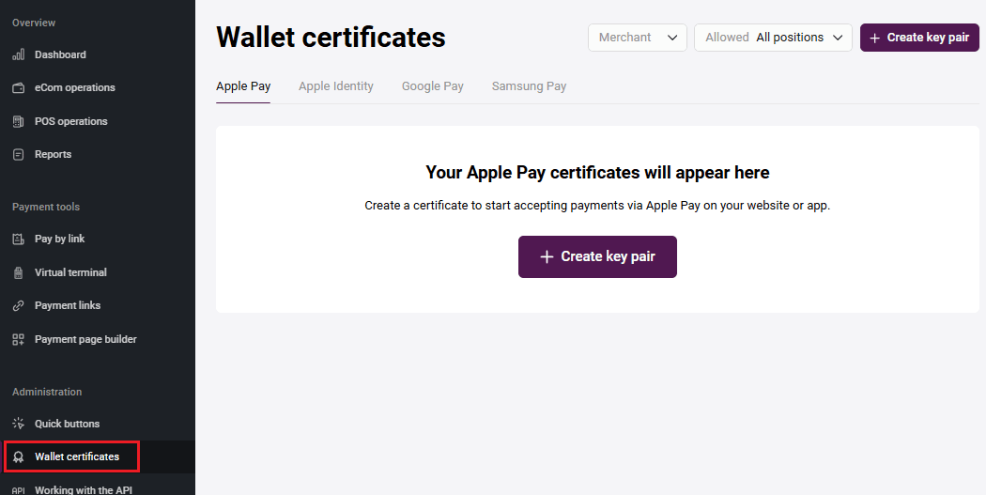The width and height of the screenshot is (986, 495).
Task: Switch to the Google Pay tab
Action: pos(432,86)
